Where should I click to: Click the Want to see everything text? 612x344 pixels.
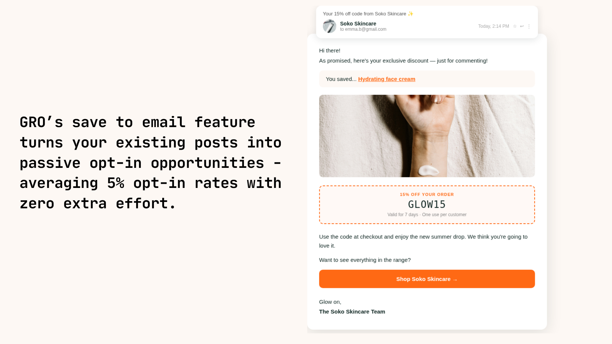coord(365,260)
